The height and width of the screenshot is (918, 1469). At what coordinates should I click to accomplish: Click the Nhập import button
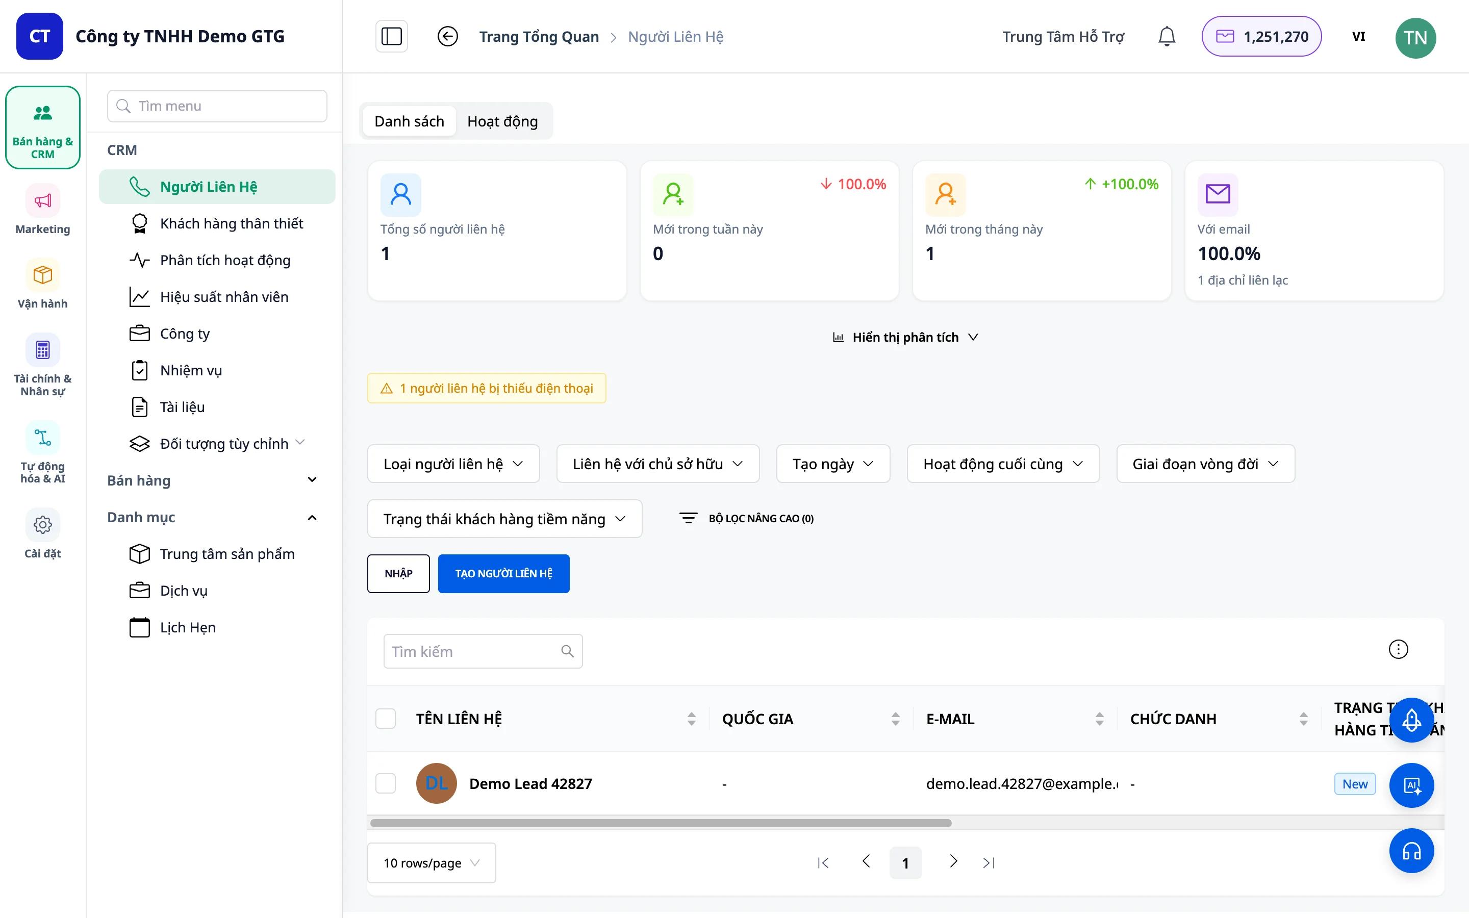(x=398, y=573)
